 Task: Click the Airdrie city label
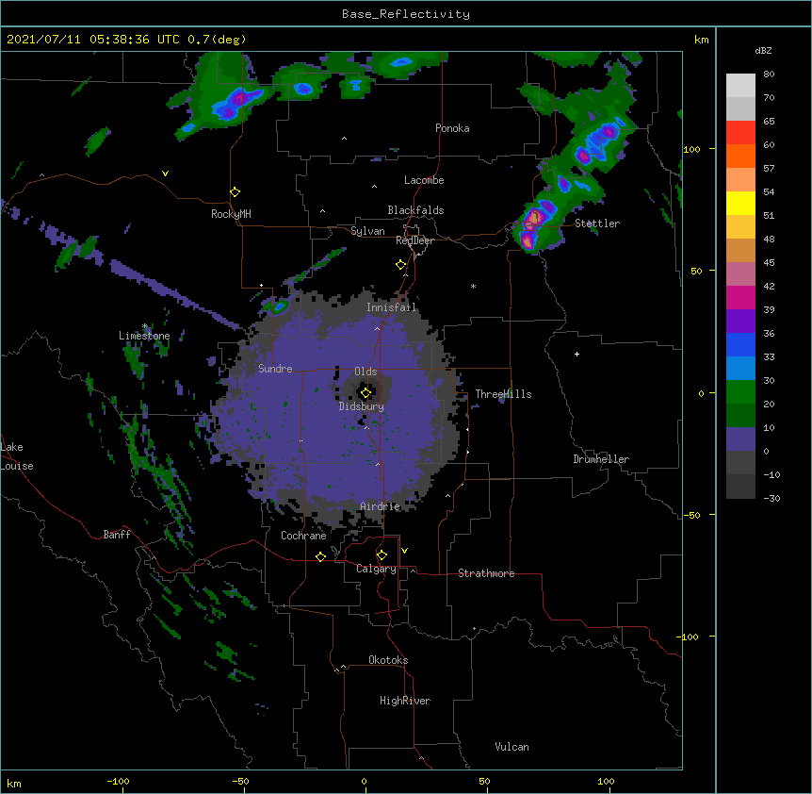tap(381, 506)
